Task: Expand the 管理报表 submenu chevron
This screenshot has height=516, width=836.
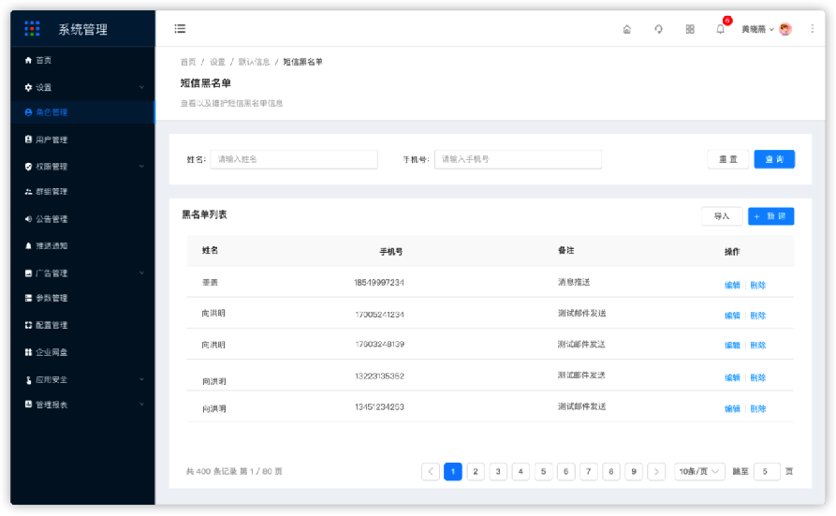Action: 141,405
